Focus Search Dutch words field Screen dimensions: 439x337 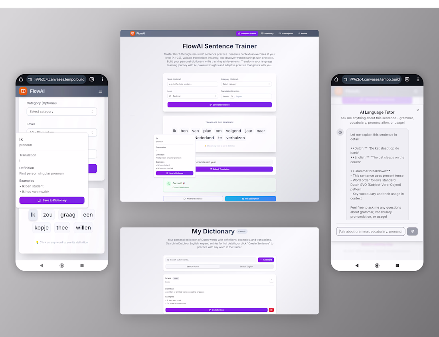pos(212,260)
